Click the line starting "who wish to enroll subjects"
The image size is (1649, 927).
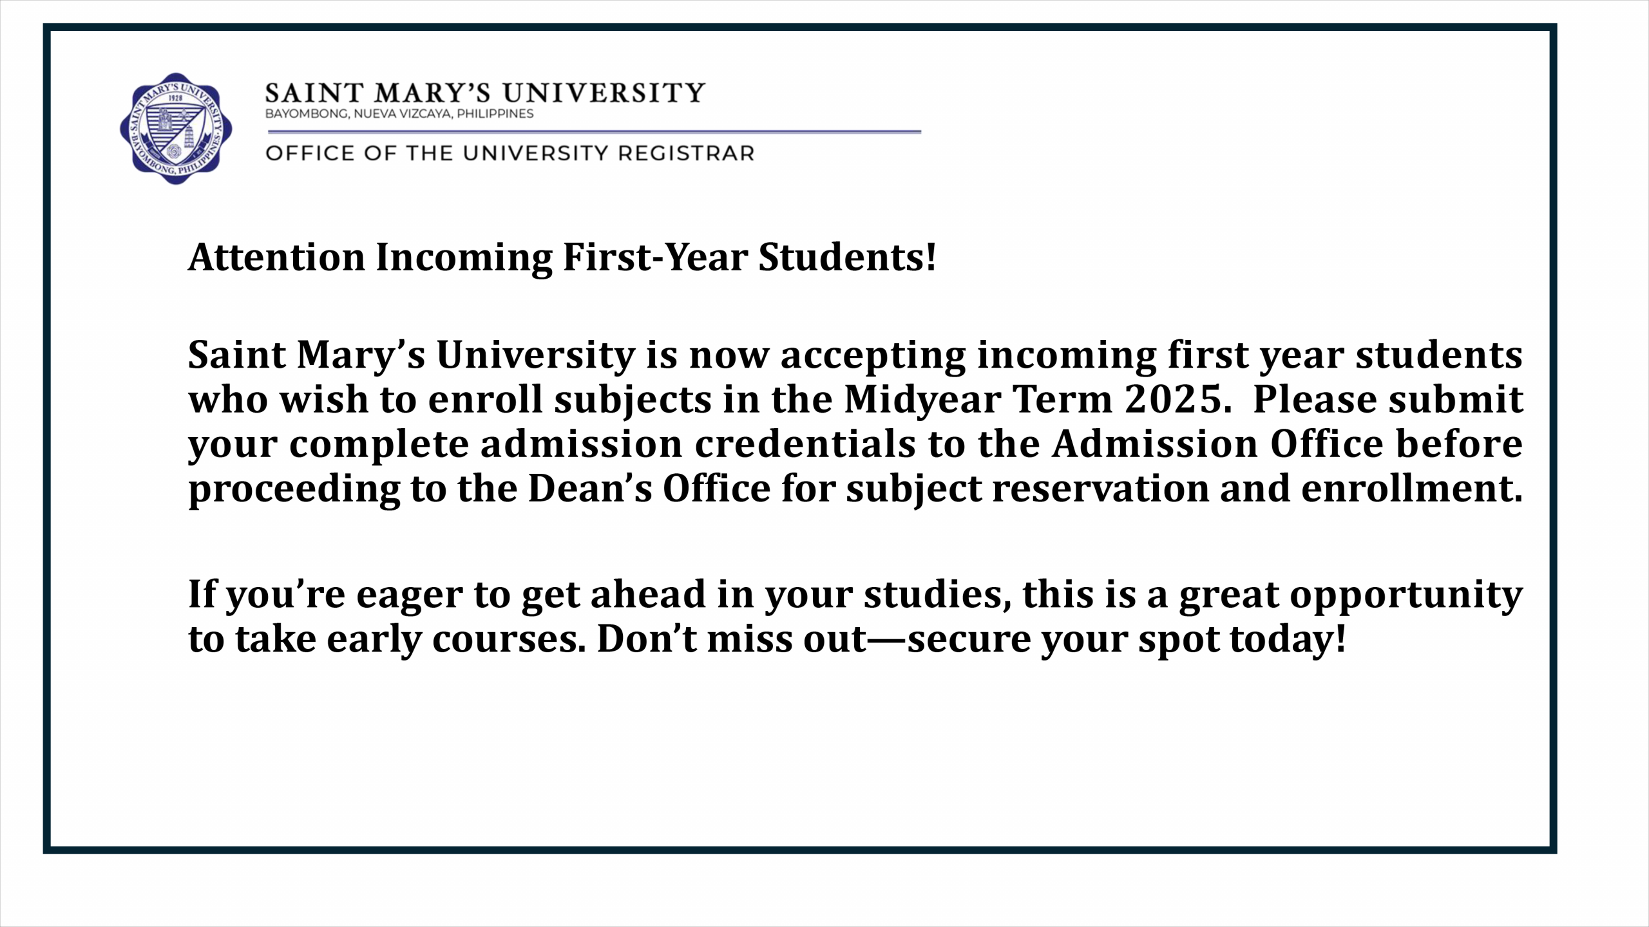point(855,400)
